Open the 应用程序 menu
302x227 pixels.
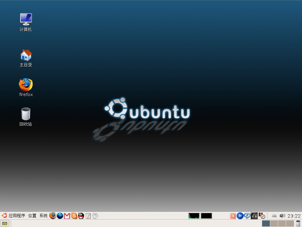pos(17,215)
